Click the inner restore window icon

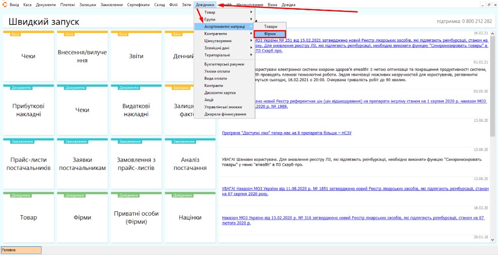tap(489, 5)
